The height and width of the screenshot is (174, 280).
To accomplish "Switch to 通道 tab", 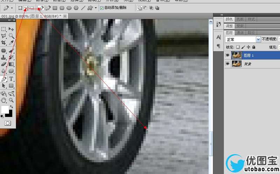I will pyautogui.click(x=240, y=33).
